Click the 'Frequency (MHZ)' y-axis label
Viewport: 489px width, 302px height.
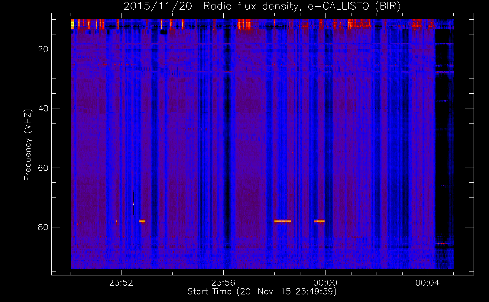28,145
